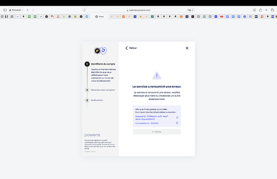Select step 2 Sélection des comptes
Image resolution: width=277 pixels, height=179 pixels.
(100, 90)
